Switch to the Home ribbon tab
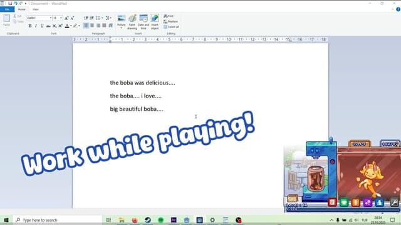Viewport: 401px width, 225px height. (x=22, y=9)
